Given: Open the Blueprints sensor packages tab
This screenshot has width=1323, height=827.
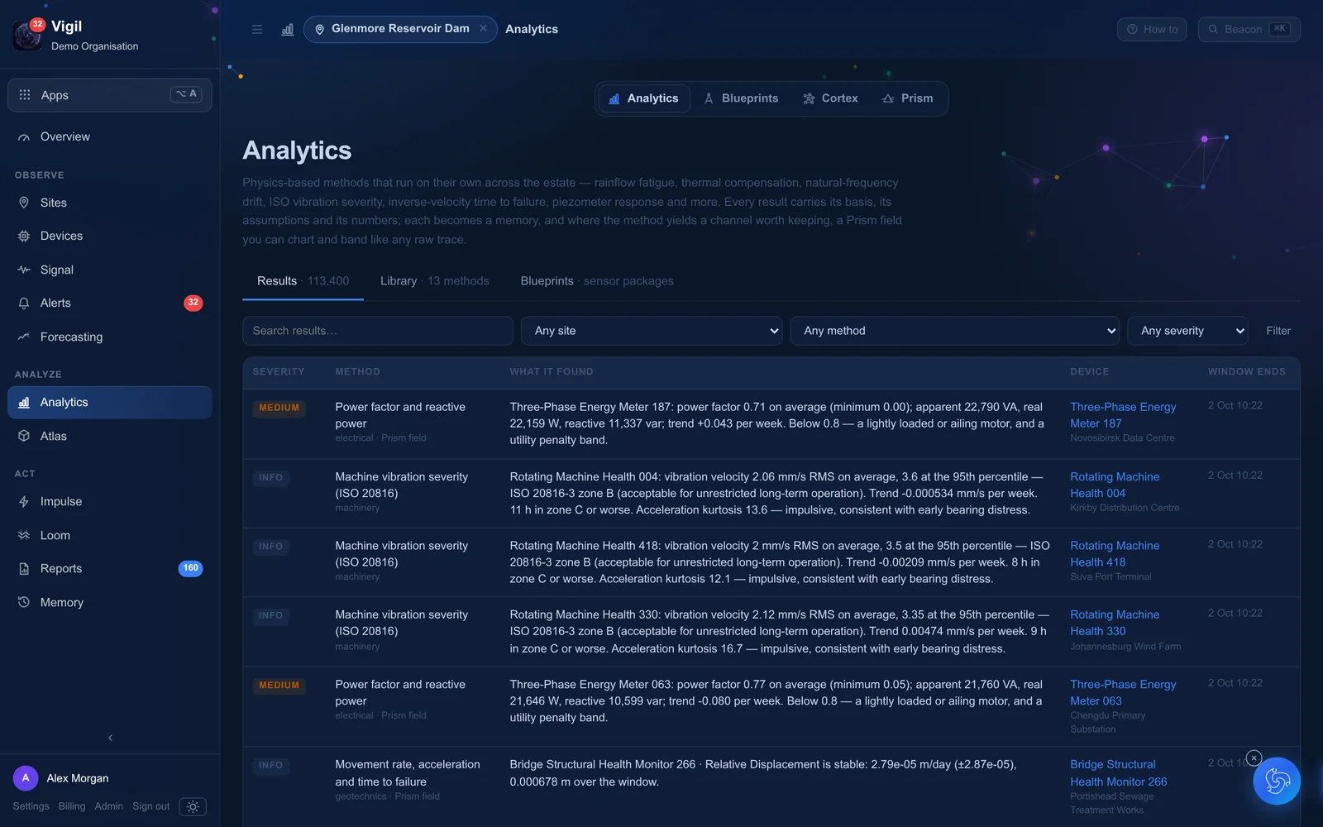Looking at the screenshot, I should click(597, 281).
